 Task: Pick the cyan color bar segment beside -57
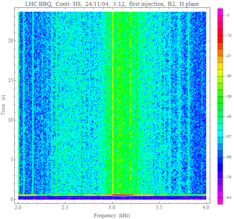click(220, 134)
